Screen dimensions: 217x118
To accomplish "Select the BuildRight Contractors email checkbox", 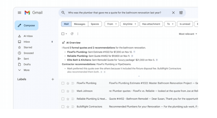I will (63, 107).
